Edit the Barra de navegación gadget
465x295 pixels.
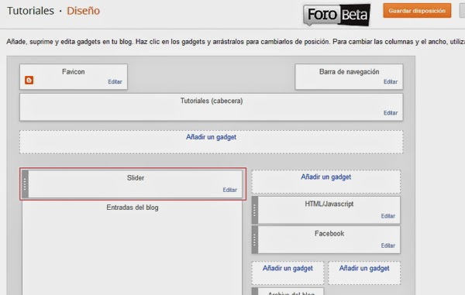pos(391,82)
